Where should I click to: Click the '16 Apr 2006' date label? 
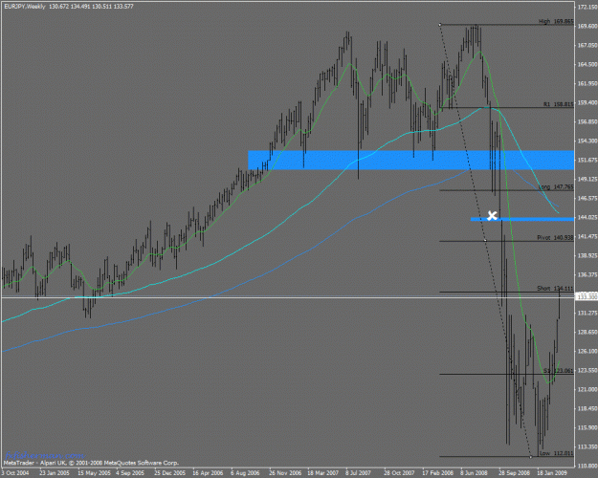[208, 472]
